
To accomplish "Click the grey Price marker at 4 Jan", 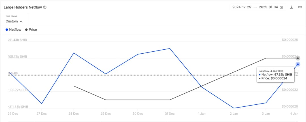I will click(x=298, y=58).
